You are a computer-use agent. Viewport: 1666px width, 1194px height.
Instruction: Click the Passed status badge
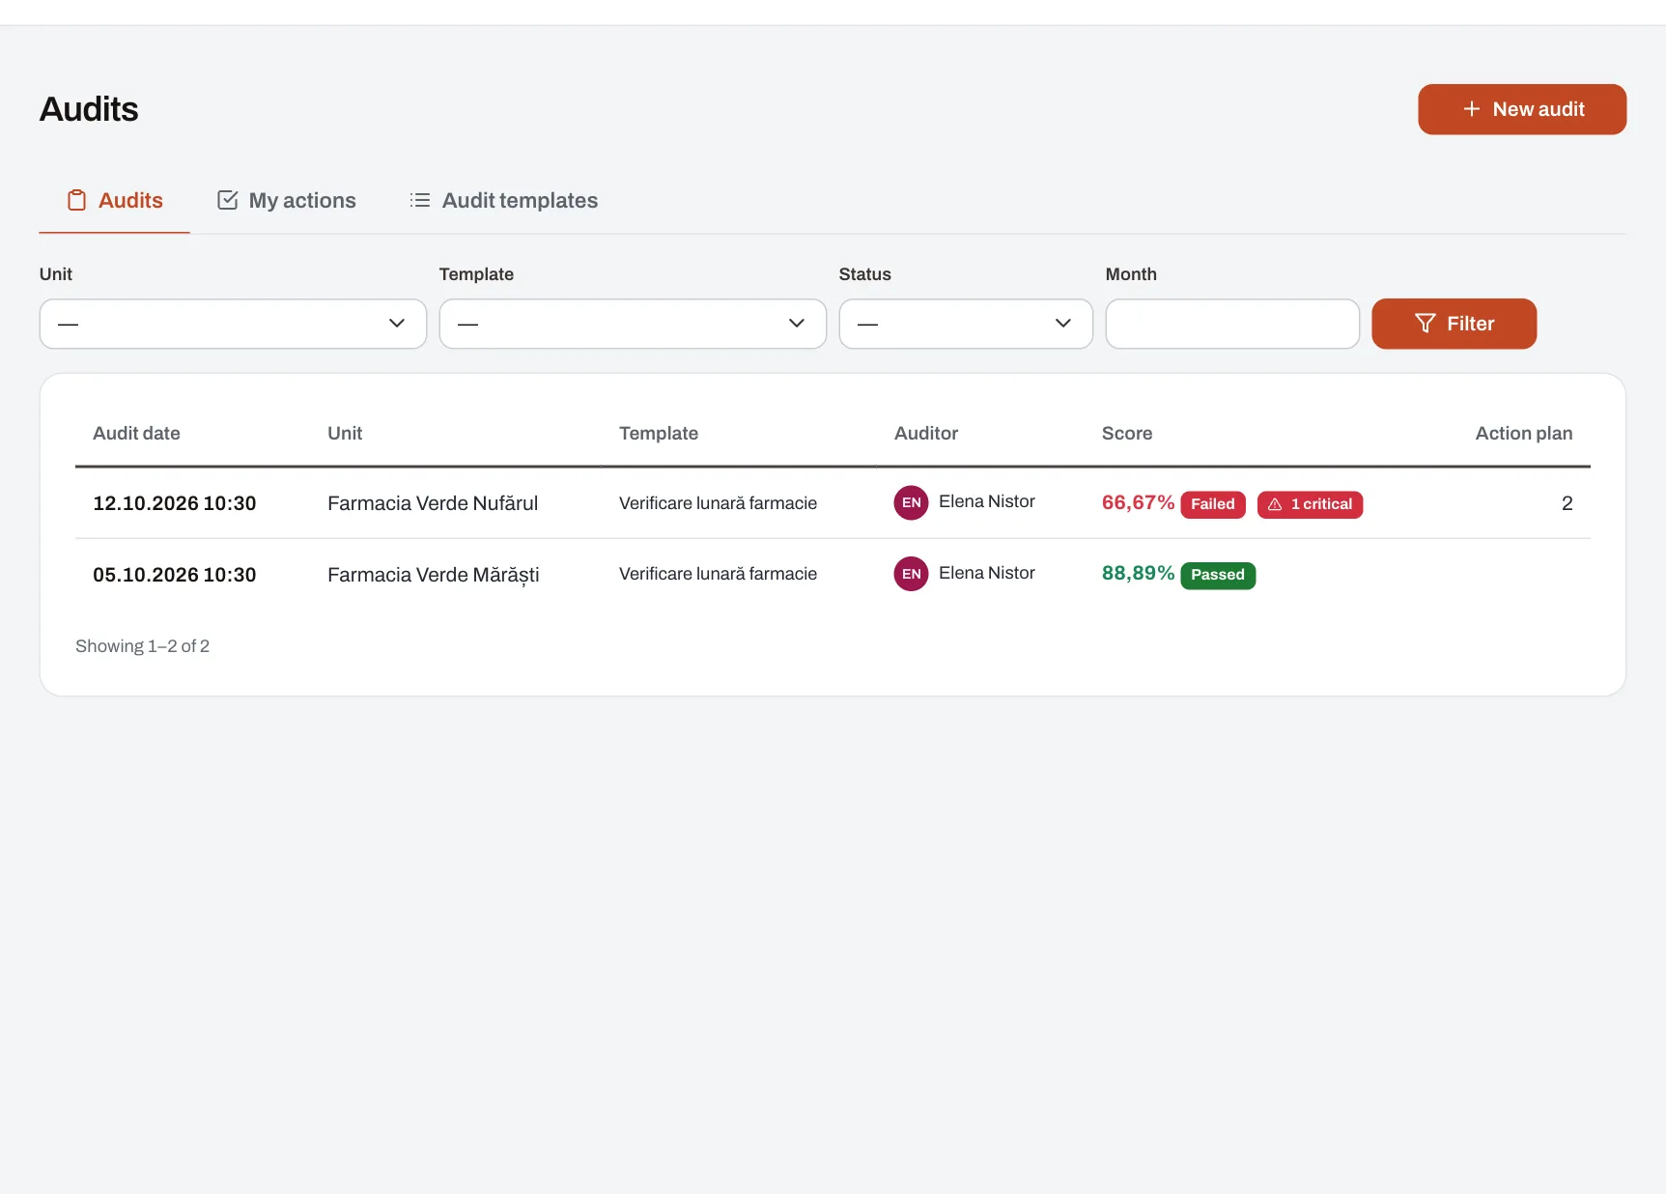(1218, 575)
